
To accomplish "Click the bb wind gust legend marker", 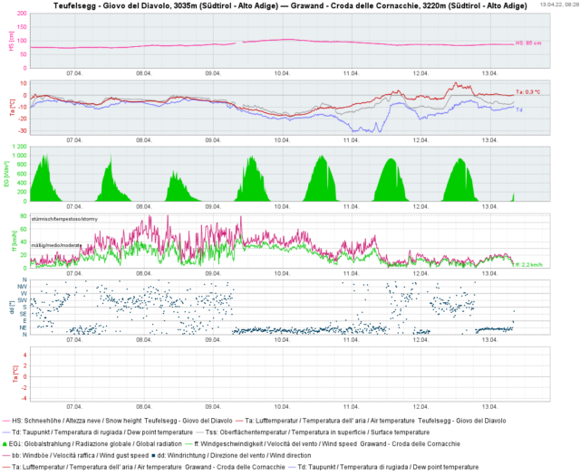I will point(7,456).
